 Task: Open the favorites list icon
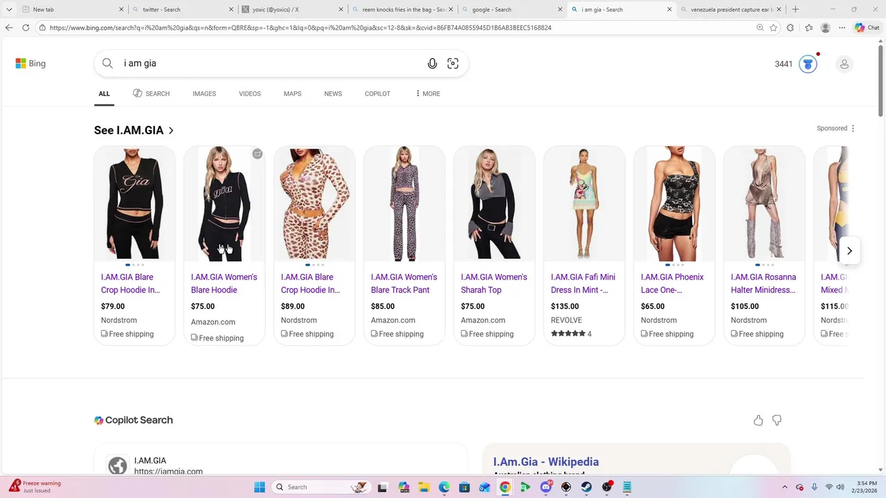808,28
